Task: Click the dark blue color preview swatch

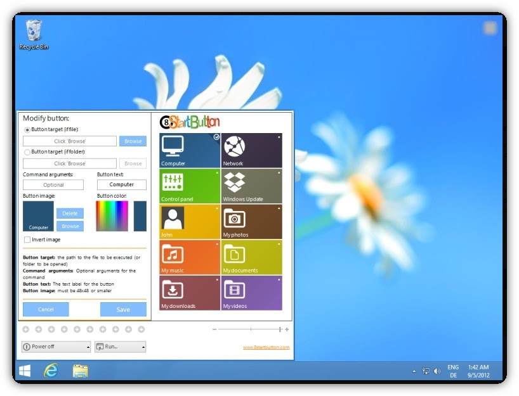Action: click(140, 216)
